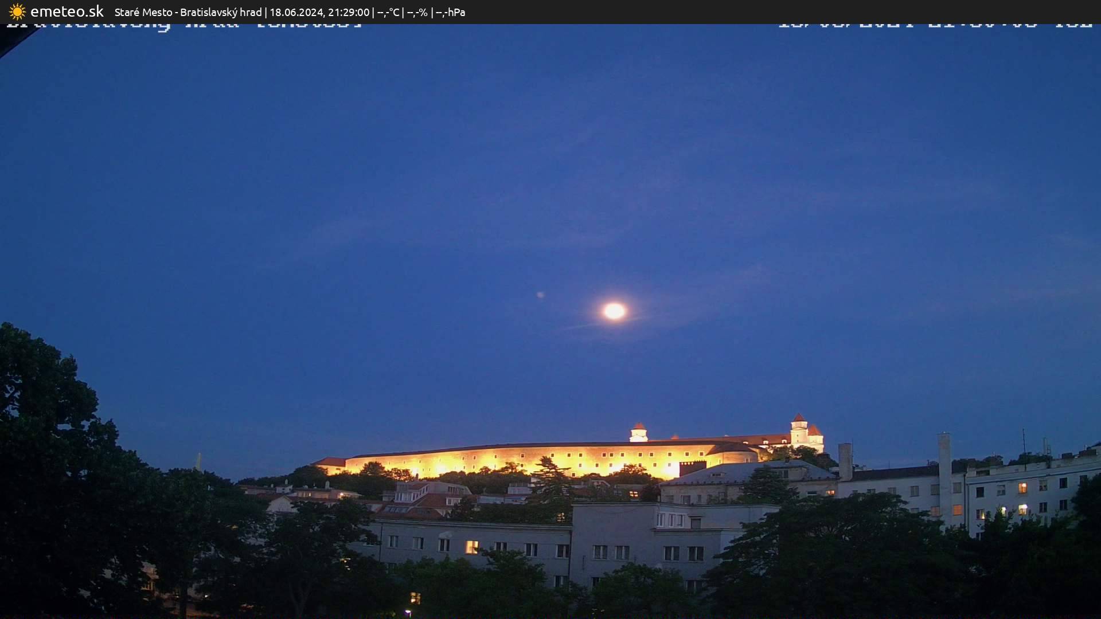Click the humidity value --,-%
Viewport: 1101px width, 619px height.
[417, 12]
